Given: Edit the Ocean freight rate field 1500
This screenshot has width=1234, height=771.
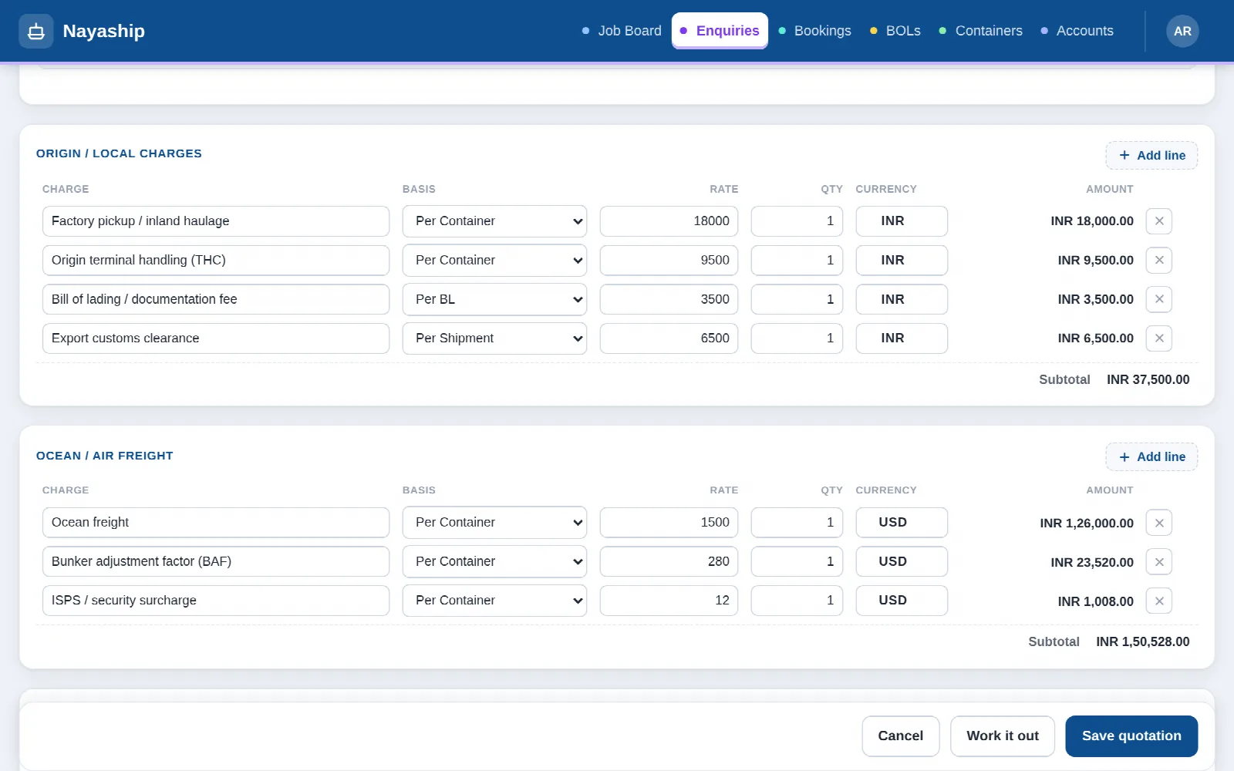Looking at the screenshot, I should 669,523.
